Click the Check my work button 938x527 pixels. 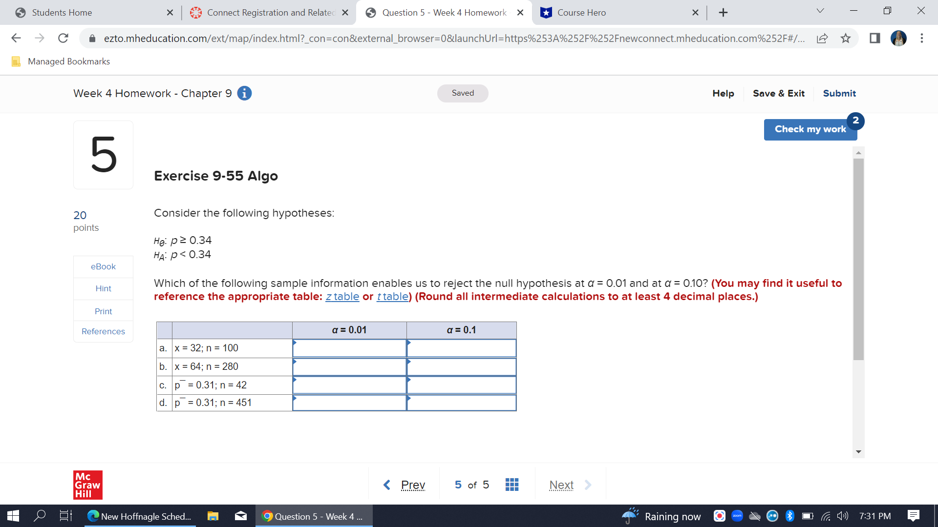(810, 129)
